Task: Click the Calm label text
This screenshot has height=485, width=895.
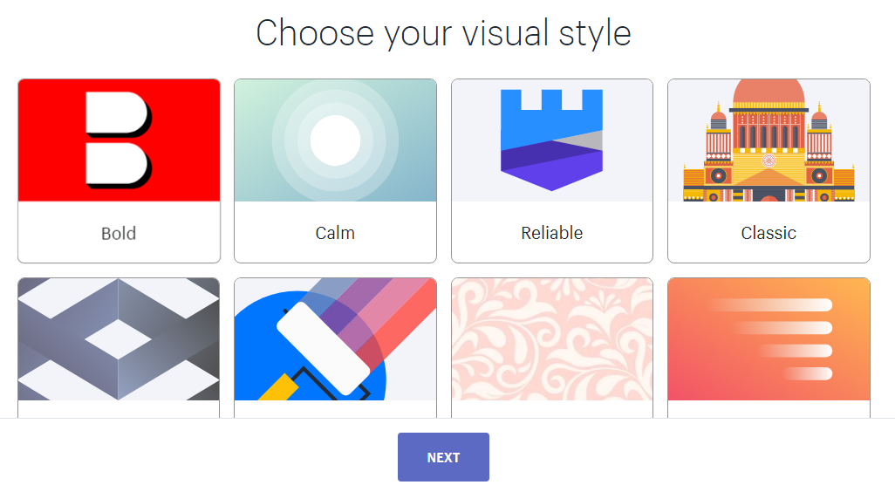Action: 335,233
